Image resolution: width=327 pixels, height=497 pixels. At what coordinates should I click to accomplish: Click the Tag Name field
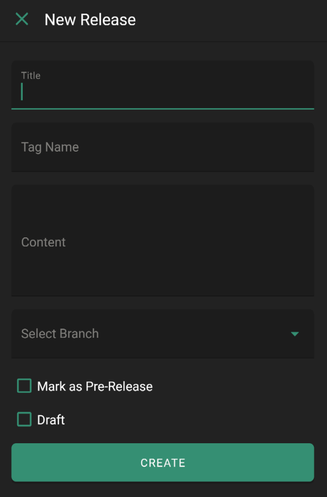pos(162,148)
